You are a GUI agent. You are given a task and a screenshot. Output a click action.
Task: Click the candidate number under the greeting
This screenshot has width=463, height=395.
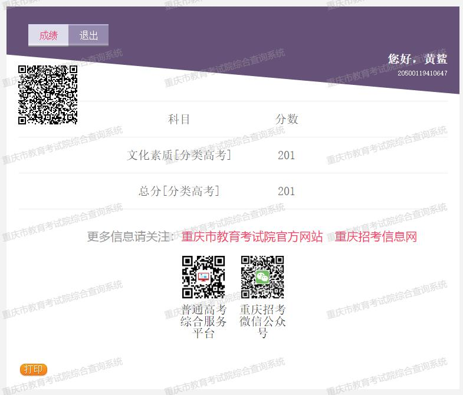click(422, 74)
